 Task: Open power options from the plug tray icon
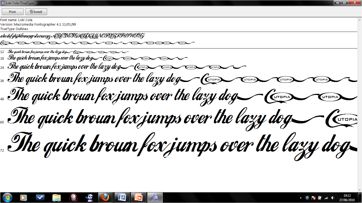(x=319, y=197)
